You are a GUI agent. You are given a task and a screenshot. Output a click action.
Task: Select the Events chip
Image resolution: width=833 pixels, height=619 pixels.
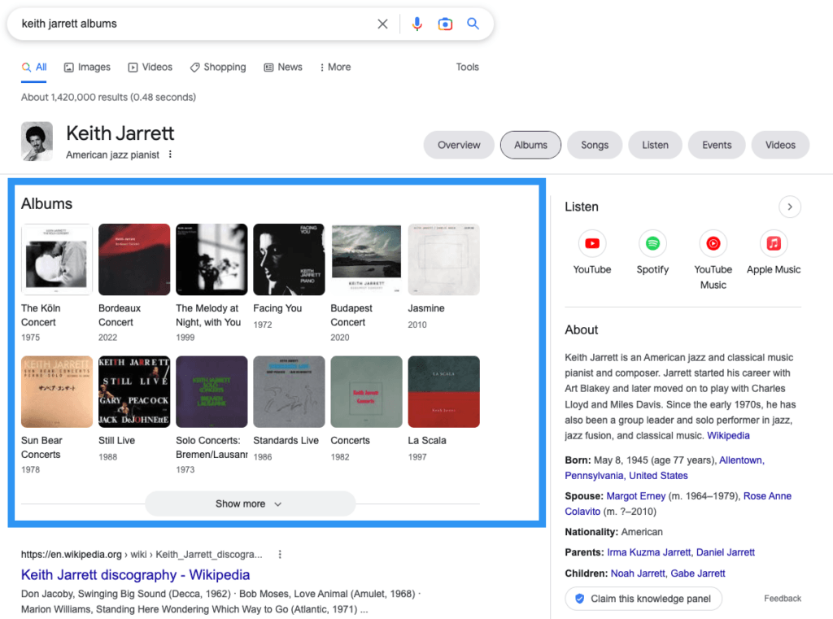tap(717, 145)
